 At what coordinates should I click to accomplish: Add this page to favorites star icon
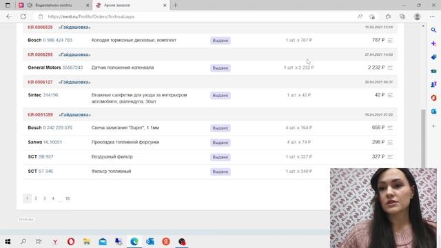[x=372, y=17]
